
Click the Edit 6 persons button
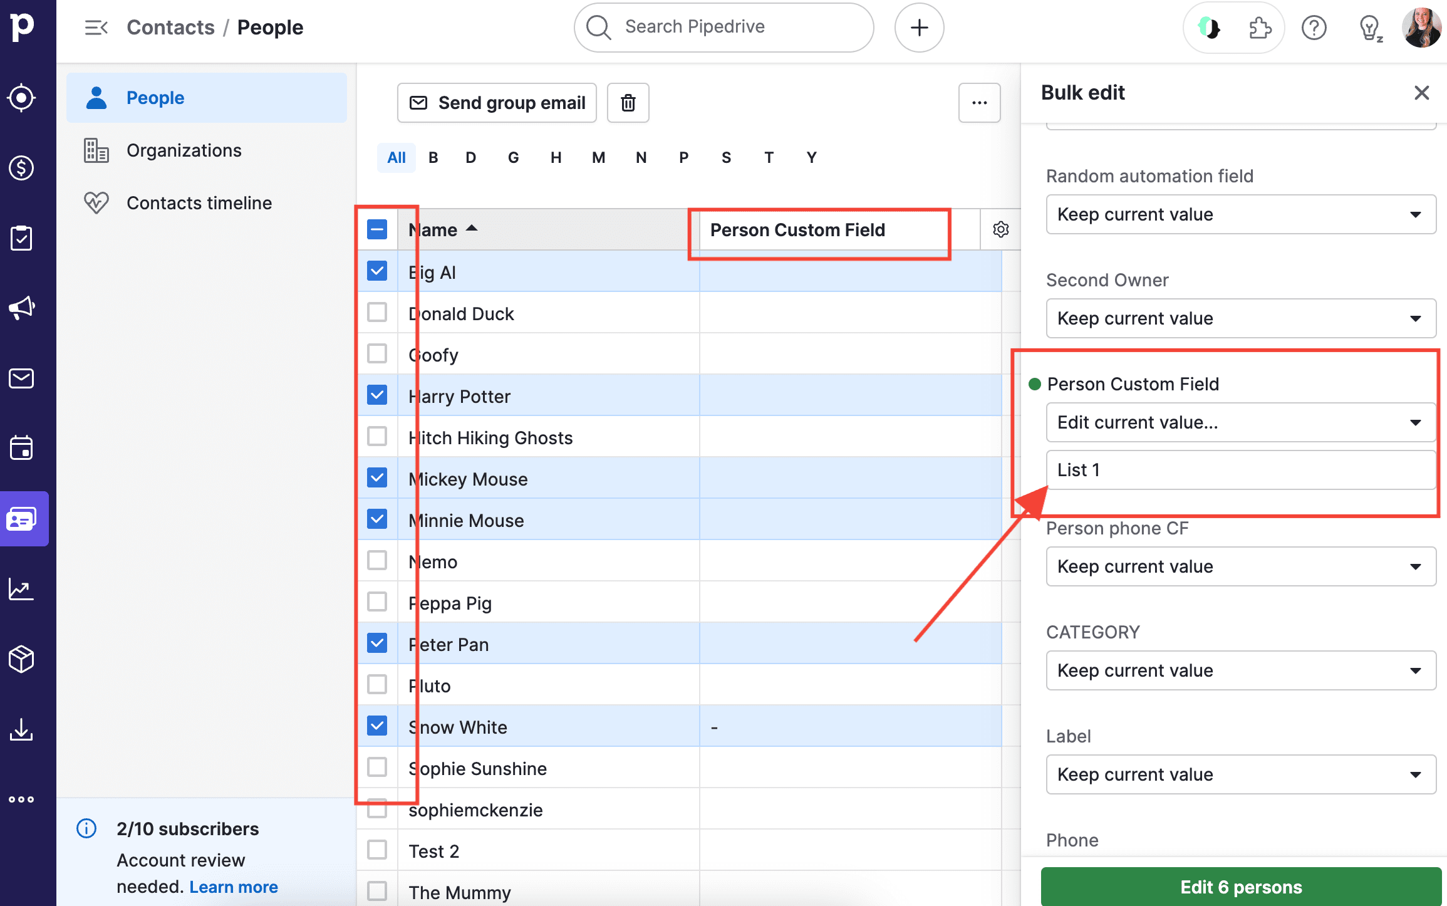(x=1240, y=887)
